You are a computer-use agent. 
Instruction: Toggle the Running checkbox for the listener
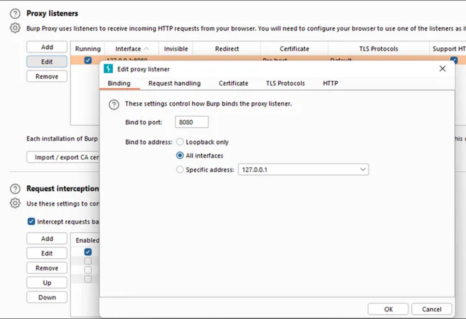pos(88,60)
